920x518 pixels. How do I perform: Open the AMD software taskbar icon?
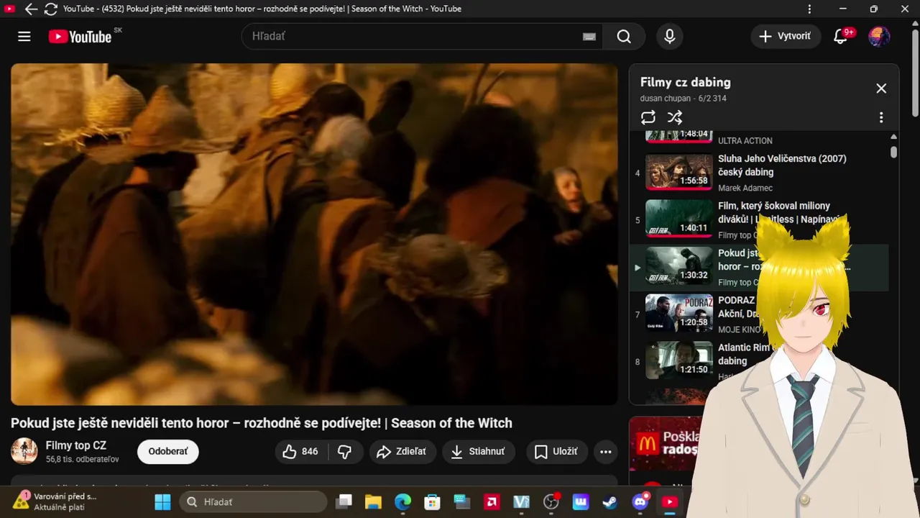tap(492, 501)
